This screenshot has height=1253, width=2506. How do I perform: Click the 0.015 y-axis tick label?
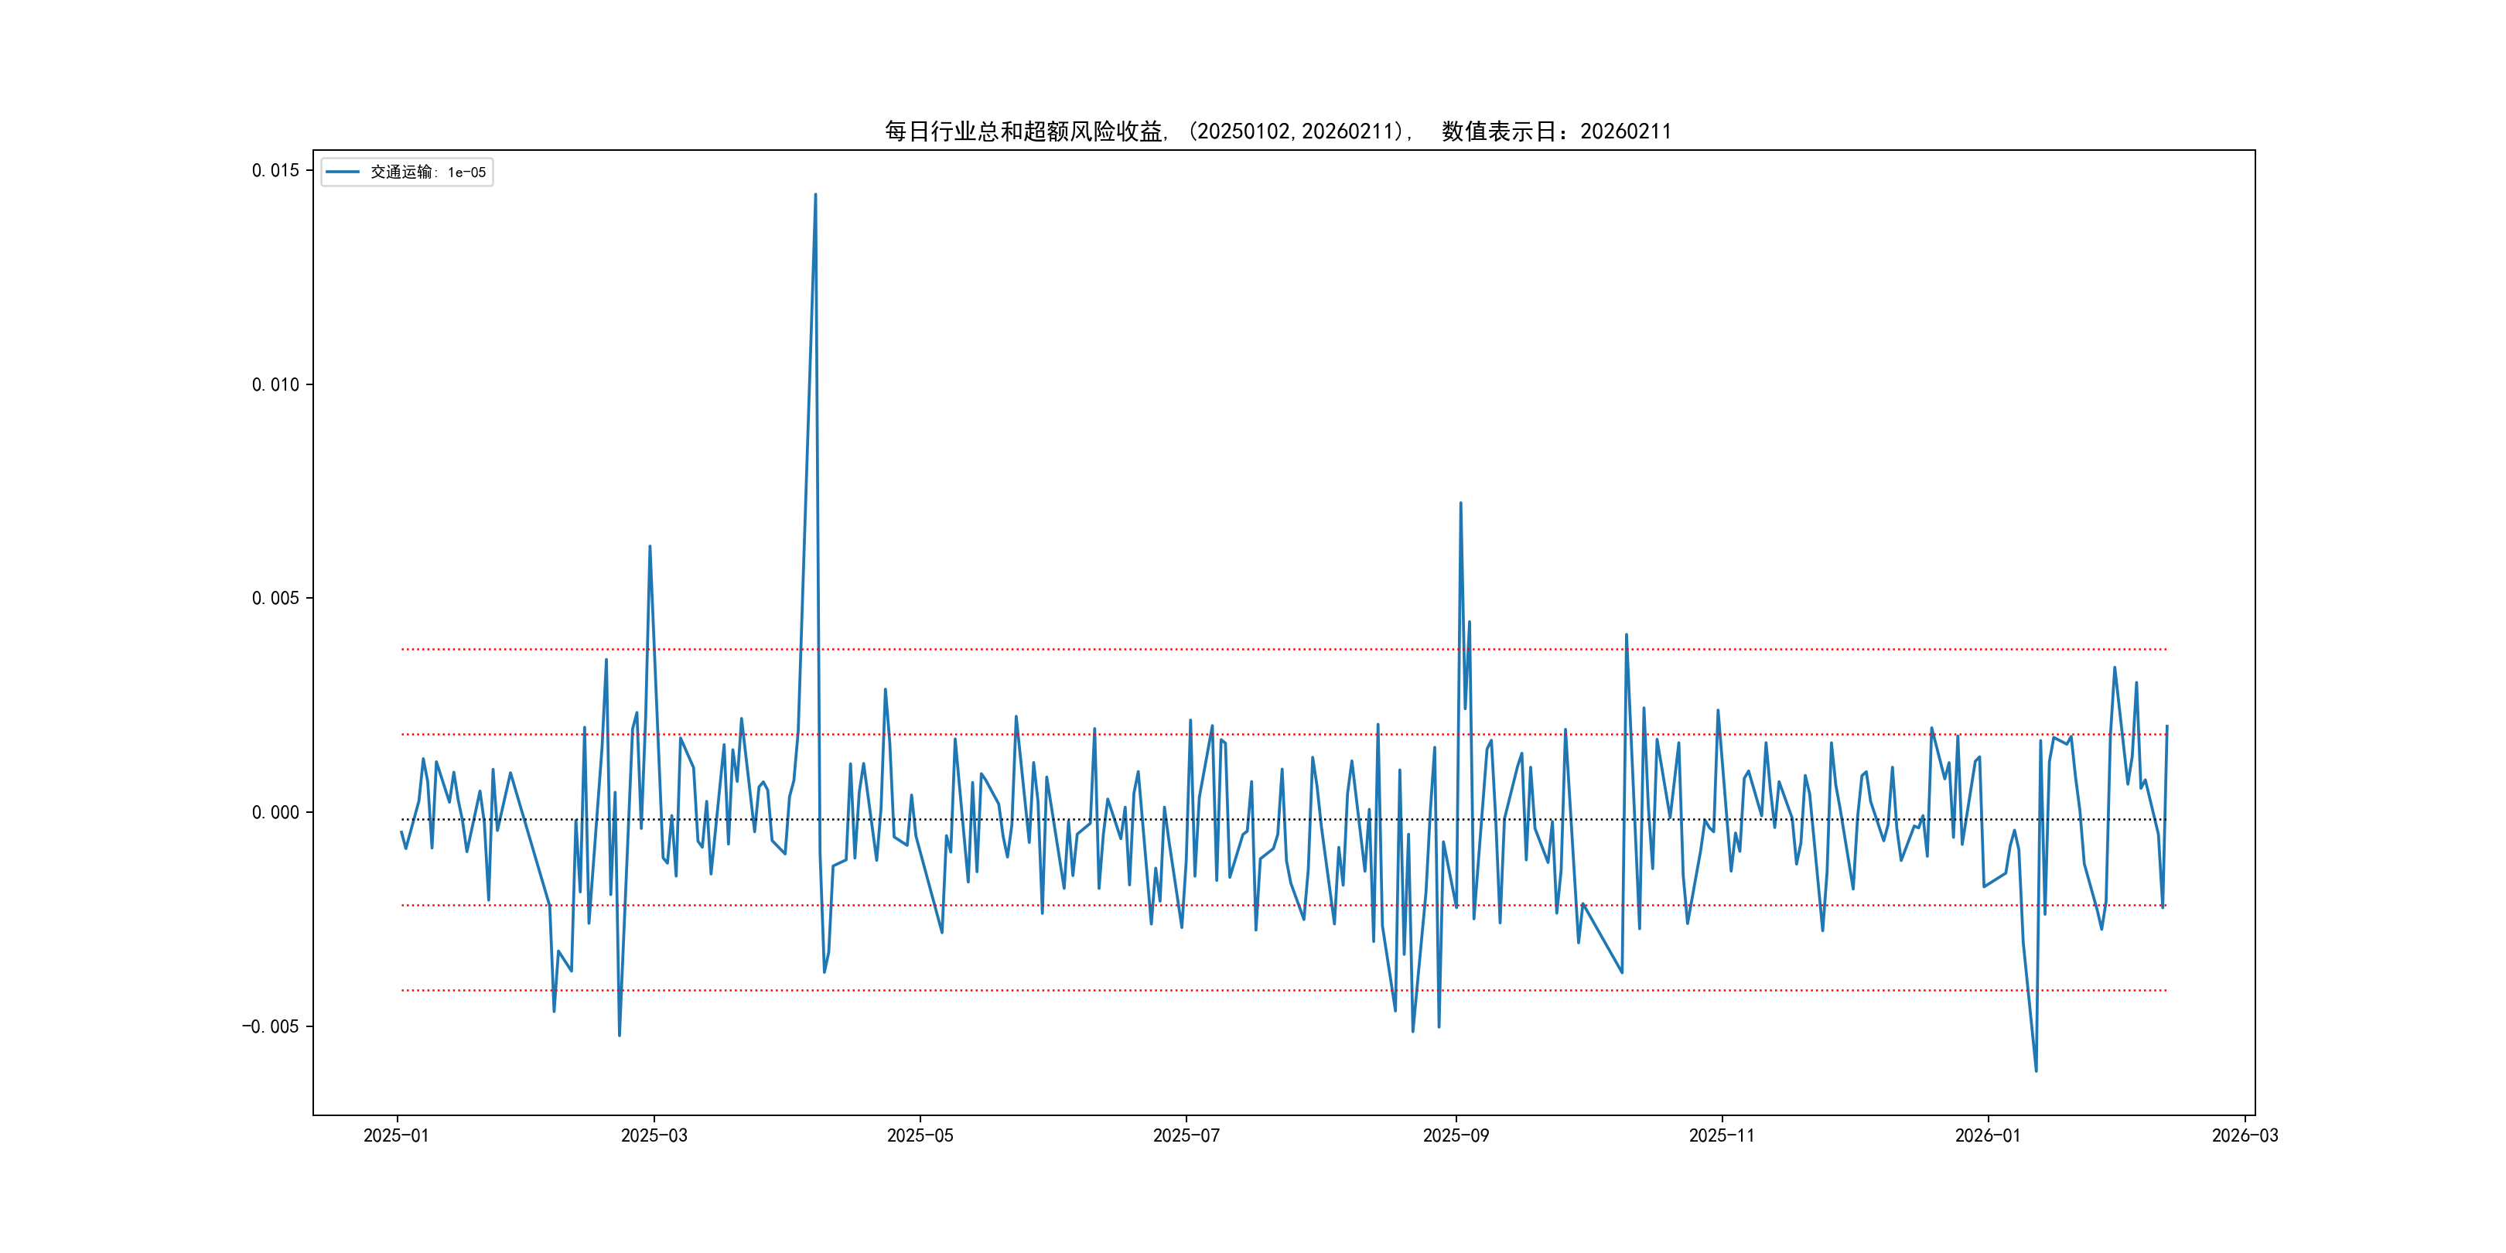[275, 170]
